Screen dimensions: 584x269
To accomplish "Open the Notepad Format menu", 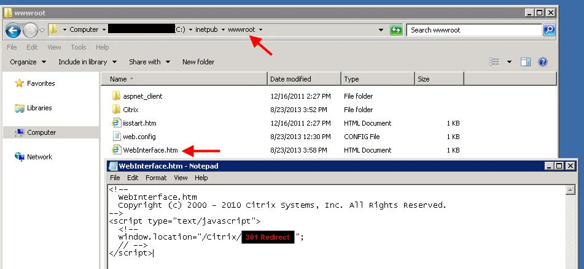I will 156,178.
